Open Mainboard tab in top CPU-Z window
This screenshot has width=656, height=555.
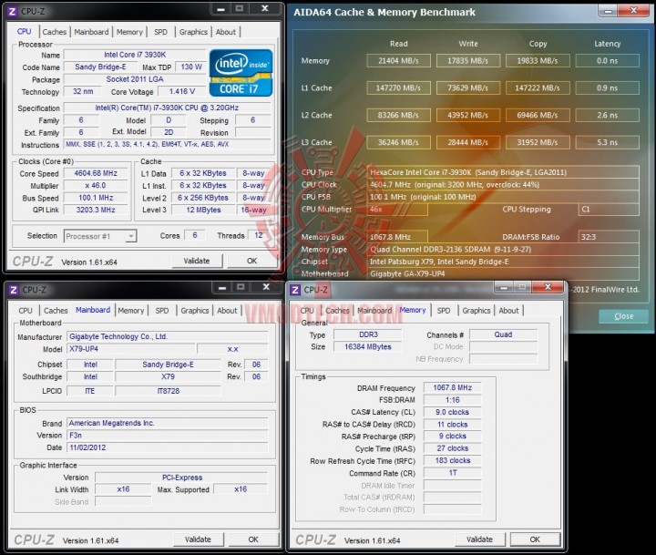click(x=91, y=32)
